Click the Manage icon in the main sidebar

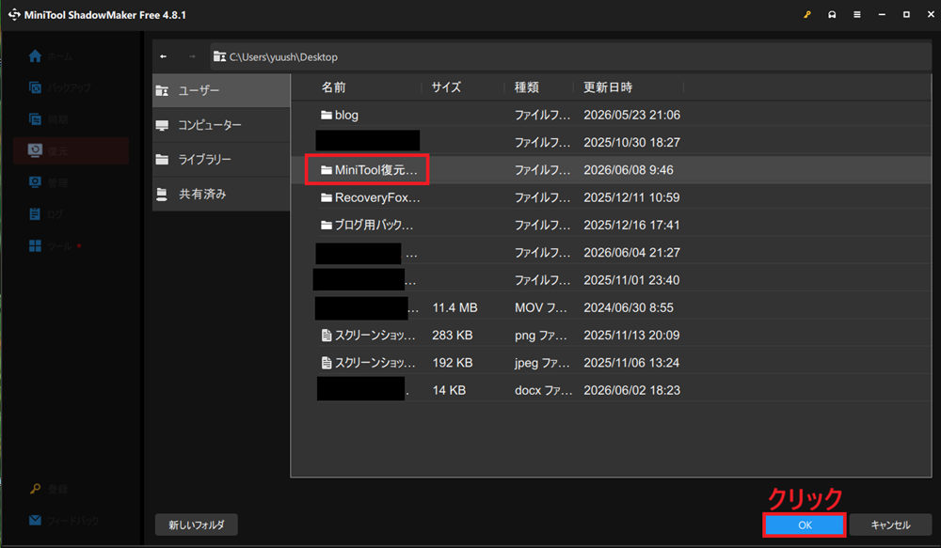(x=36, y=182)
